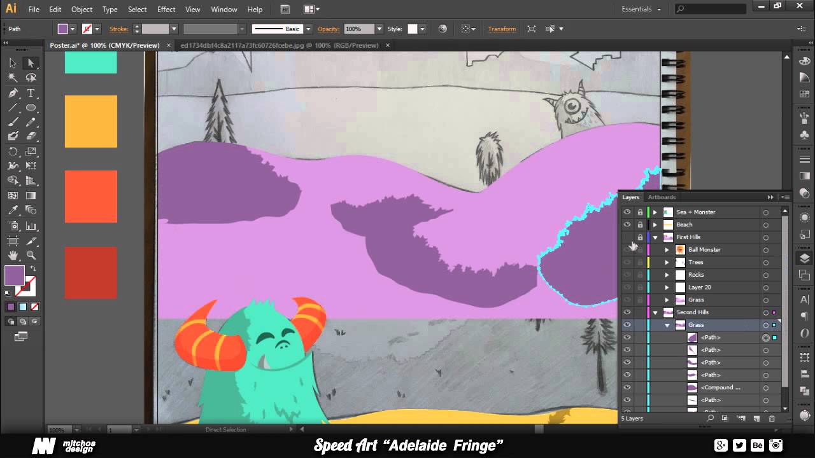Open the Layers panel options menu
Screen dimensions: 815x458
(784, 197)
